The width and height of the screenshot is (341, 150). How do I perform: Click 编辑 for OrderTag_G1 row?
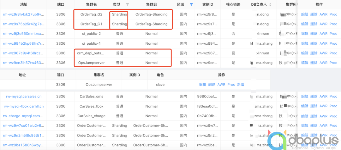tap(305, 24)
